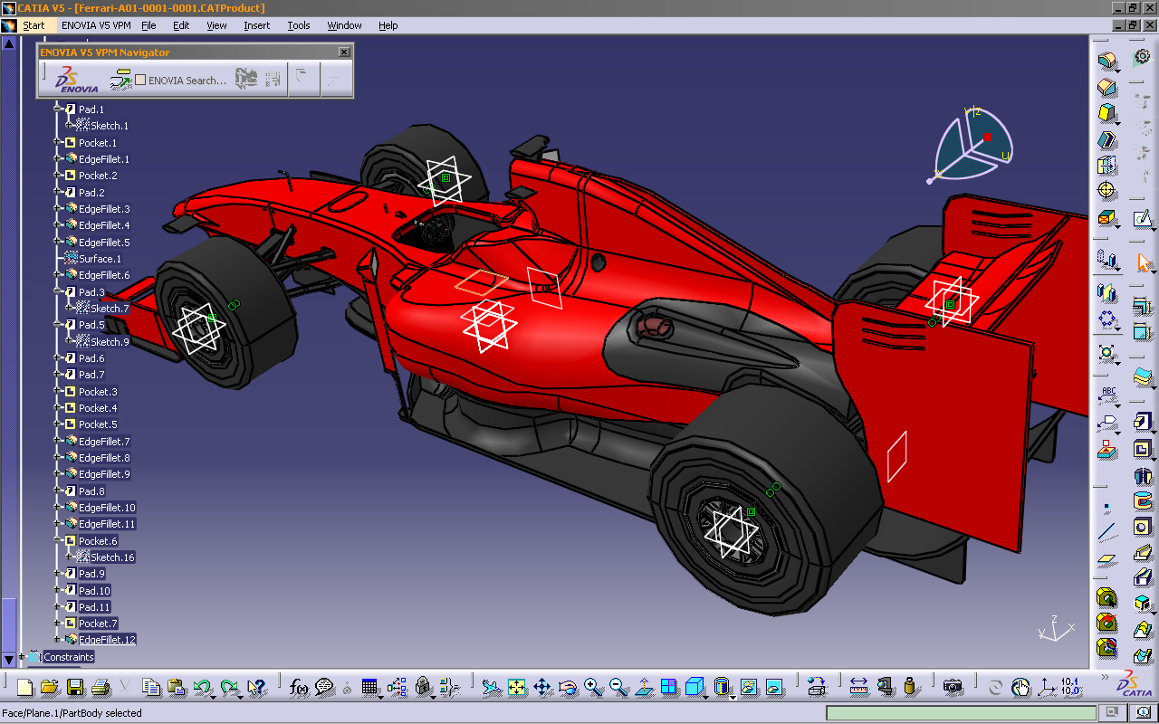Click the Paste icon in the standard toolbar
The height and width of the screenshot is (724, 1159).
tap(173, 686)
